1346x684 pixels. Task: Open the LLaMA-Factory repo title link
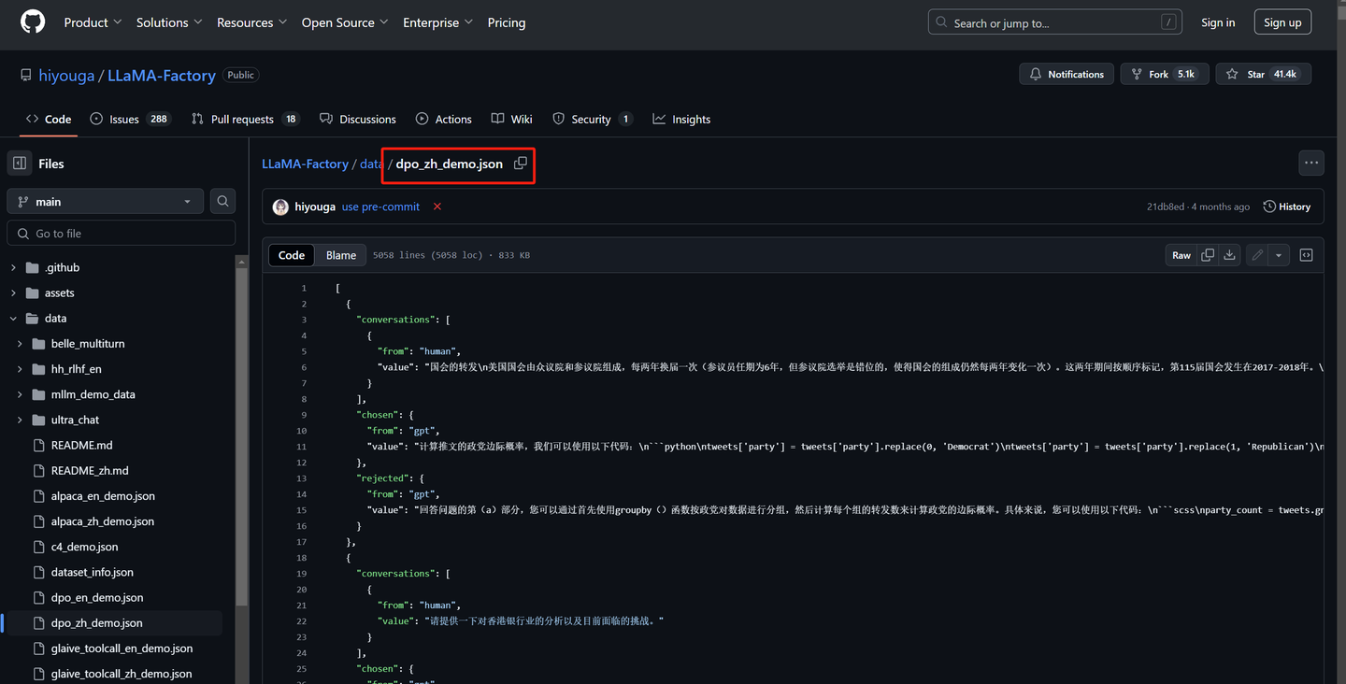tap(162, 76)
